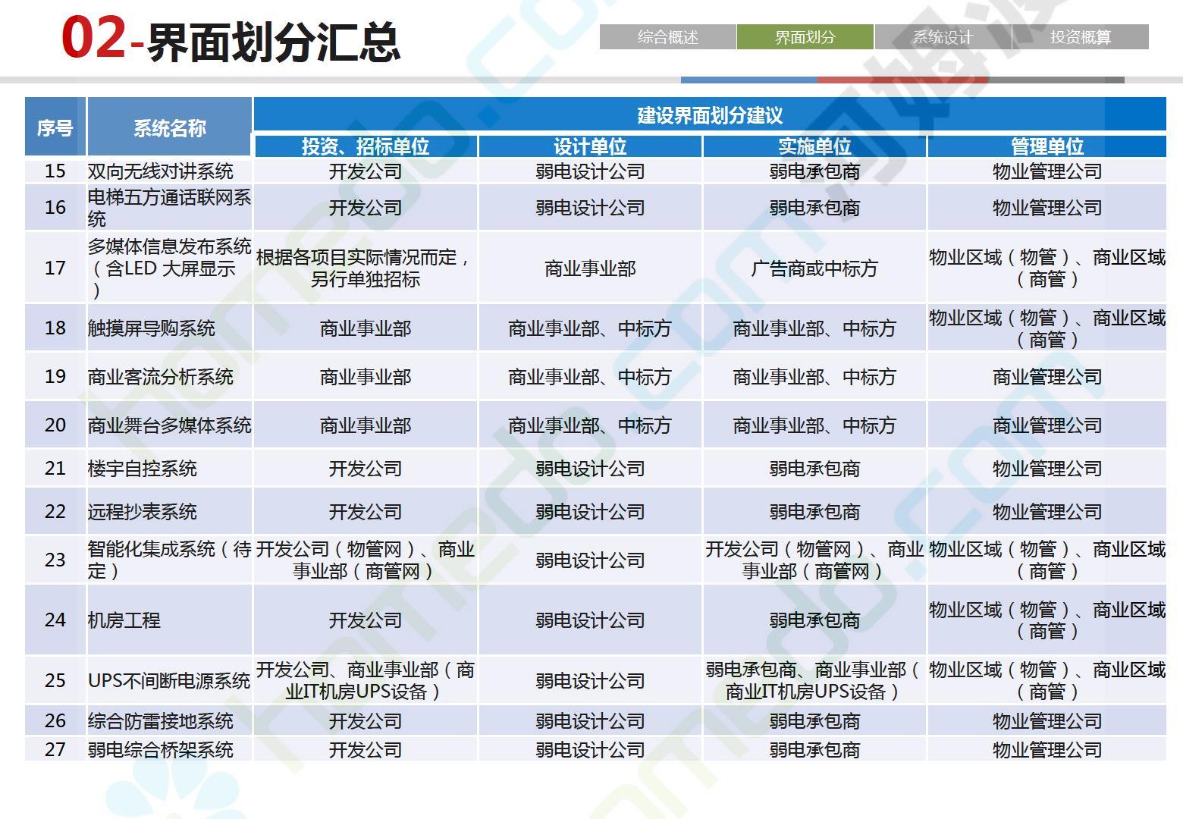Switch to the 界面划分 tab
This screenshot has height=819, width=1183.
805,37
